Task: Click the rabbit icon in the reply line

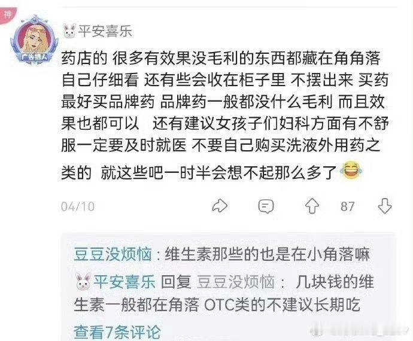Action: [x=83, y=282]
